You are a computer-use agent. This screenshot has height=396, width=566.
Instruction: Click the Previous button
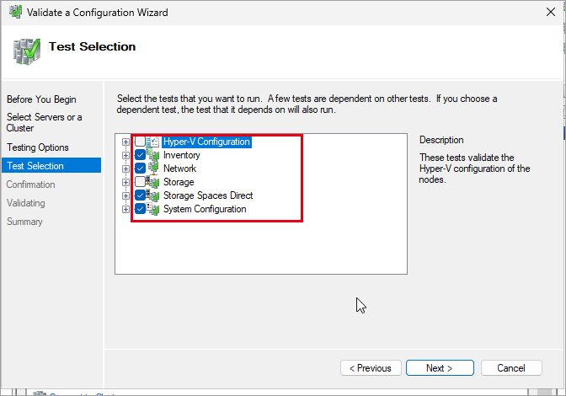[x=371, y=368]
